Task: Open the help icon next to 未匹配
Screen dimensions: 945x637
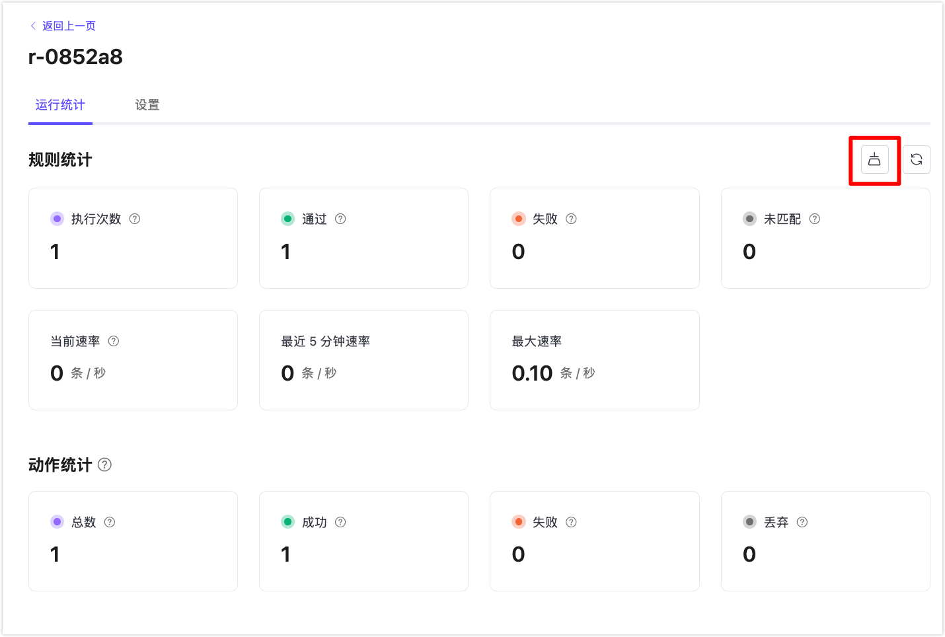Action: pos(815,219)
